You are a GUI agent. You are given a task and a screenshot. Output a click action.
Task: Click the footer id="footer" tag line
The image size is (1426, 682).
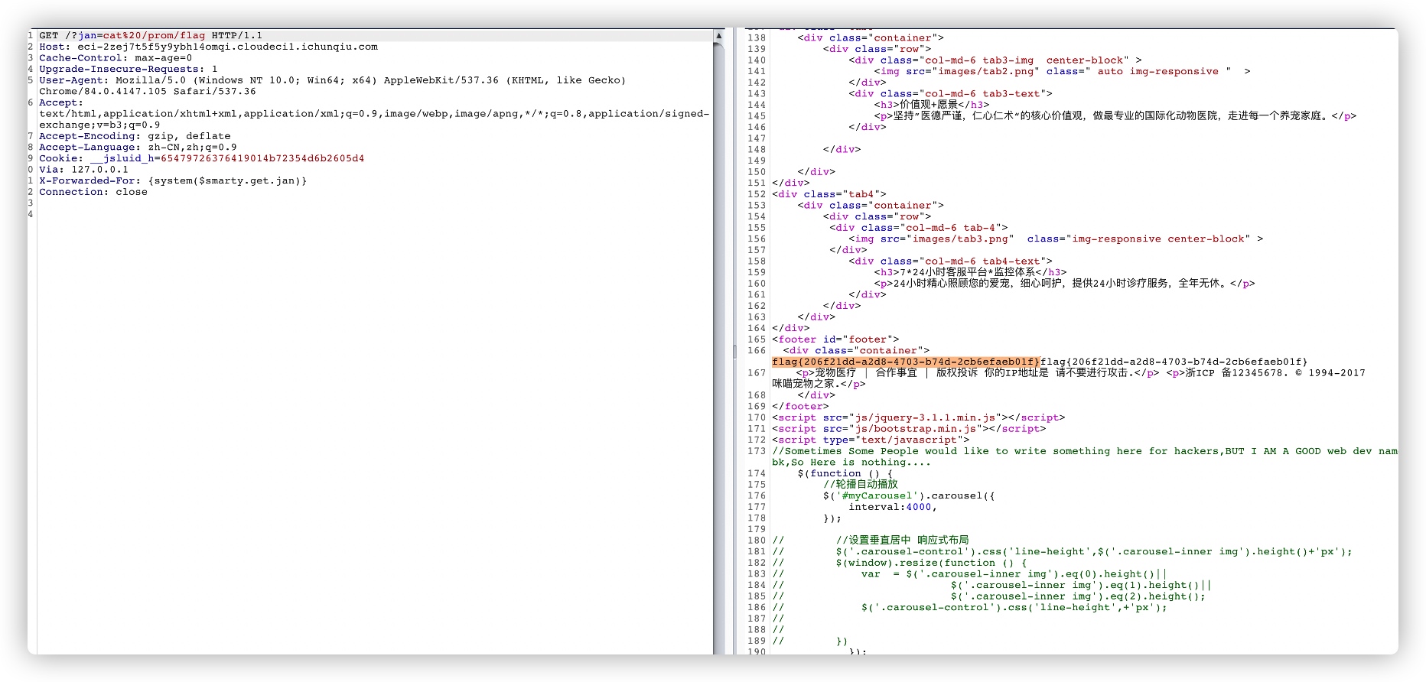(x=835, y=339)
